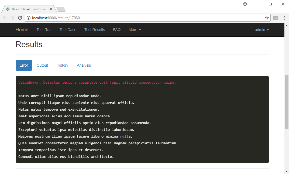View site info icon in address bar
The image size is (289, 174).
click(29, 18)
